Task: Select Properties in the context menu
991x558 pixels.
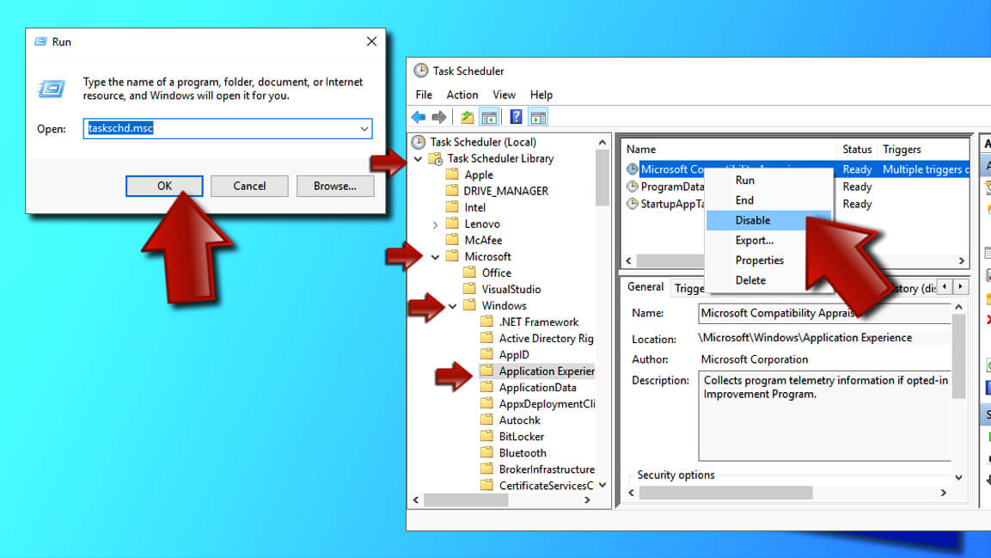Action: point(759,261)
